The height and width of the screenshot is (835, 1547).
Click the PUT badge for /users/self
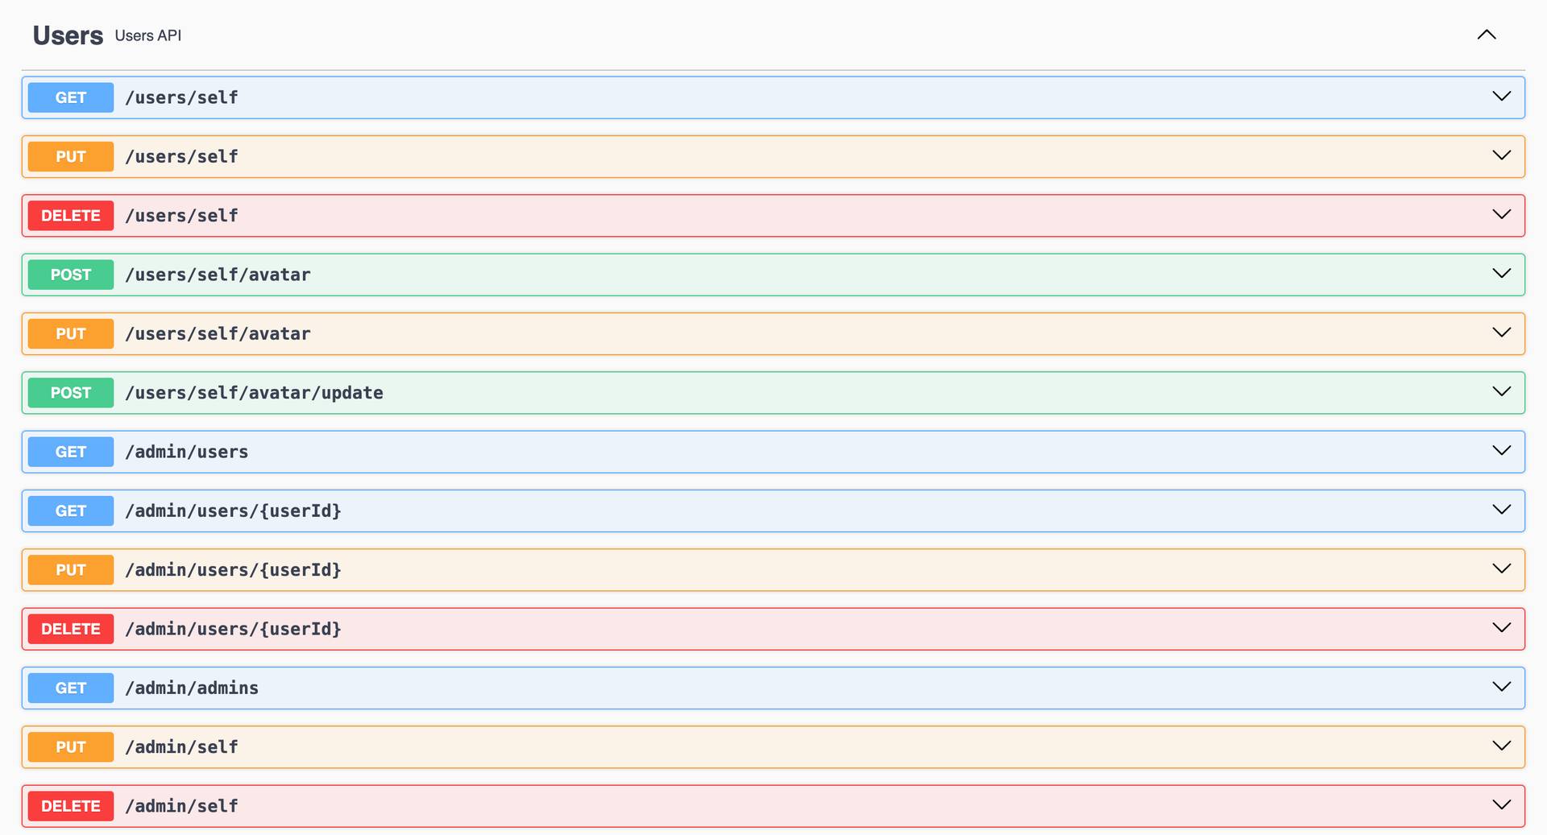[71, 156]
